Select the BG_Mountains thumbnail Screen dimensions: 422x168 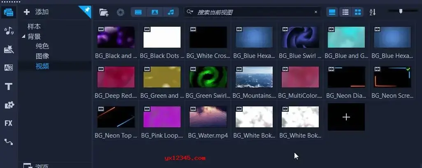(254, 77)
